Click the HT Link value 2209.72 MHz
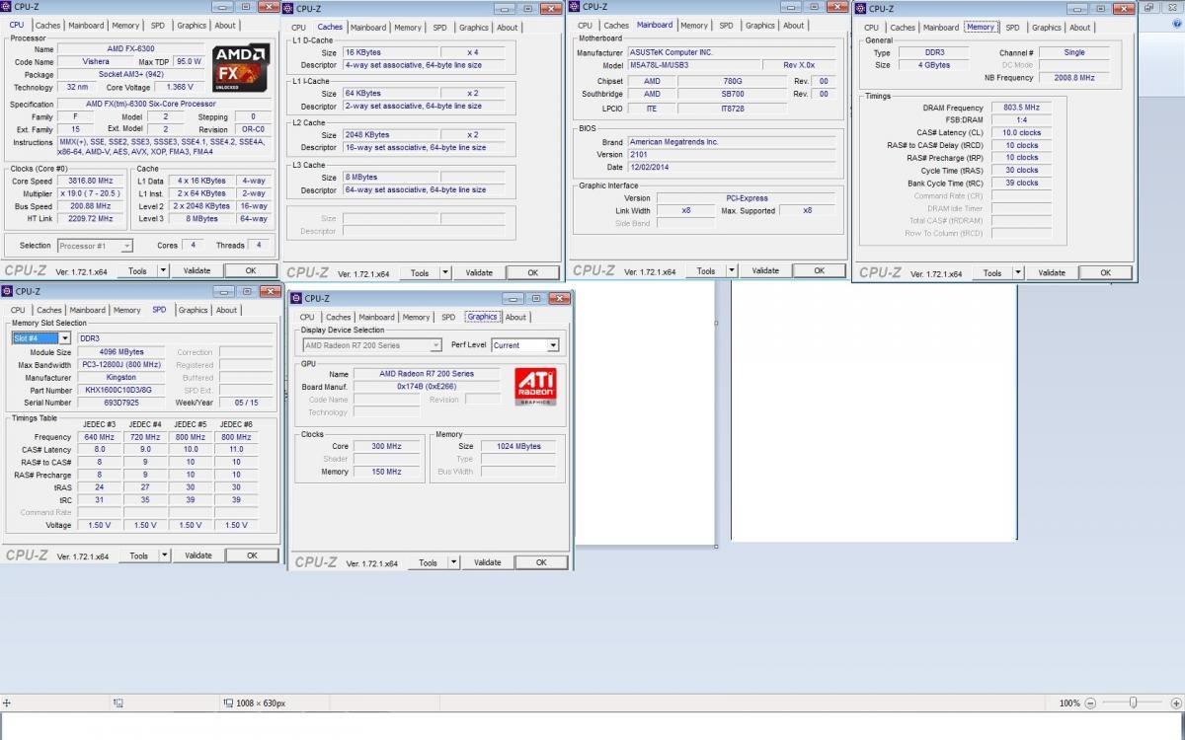The image size is (1185, 740). click(92, 219)
